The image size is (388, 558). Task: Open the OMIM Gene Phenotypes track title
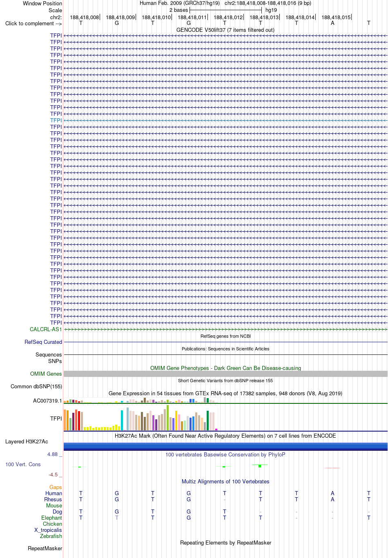225,368
